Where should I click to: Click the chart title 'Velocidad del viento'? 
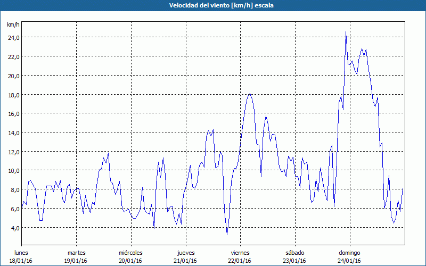213,5
